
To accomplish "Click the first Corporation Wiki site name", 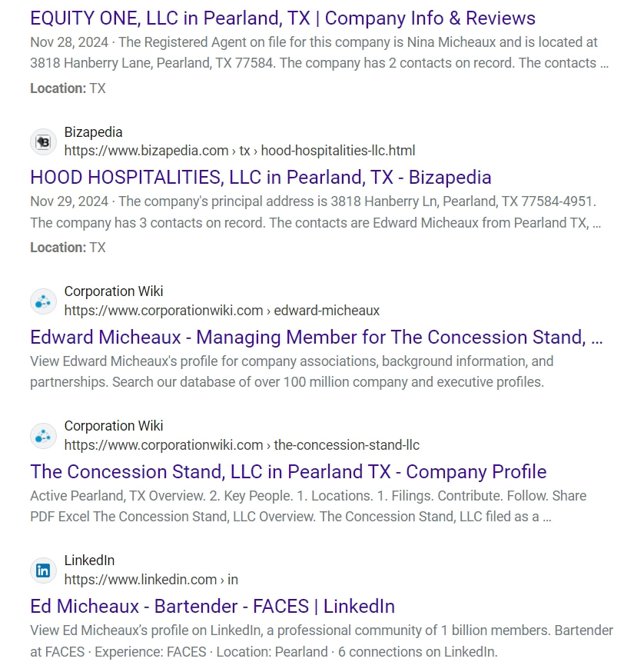I will 114,291.
